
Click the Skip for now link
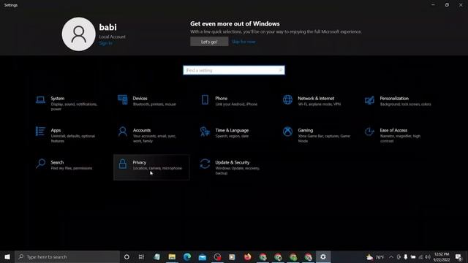(x=244, y=42)
